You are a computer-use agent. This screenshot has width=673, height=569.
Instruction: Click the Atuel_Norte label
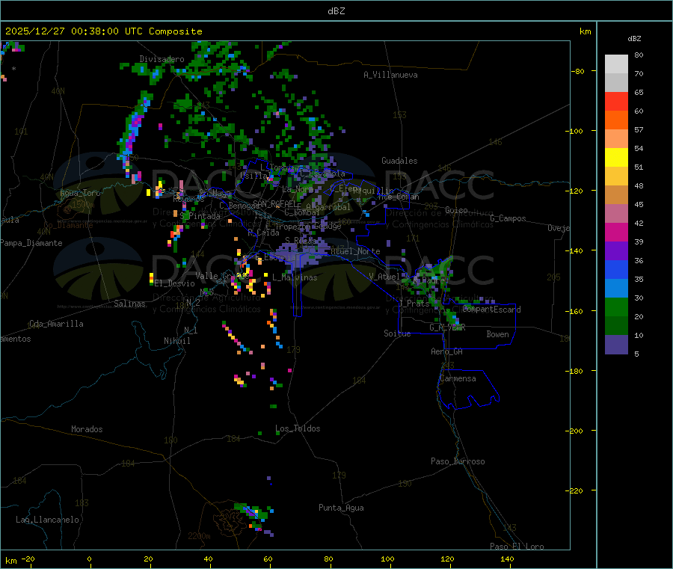click(355, 251)
